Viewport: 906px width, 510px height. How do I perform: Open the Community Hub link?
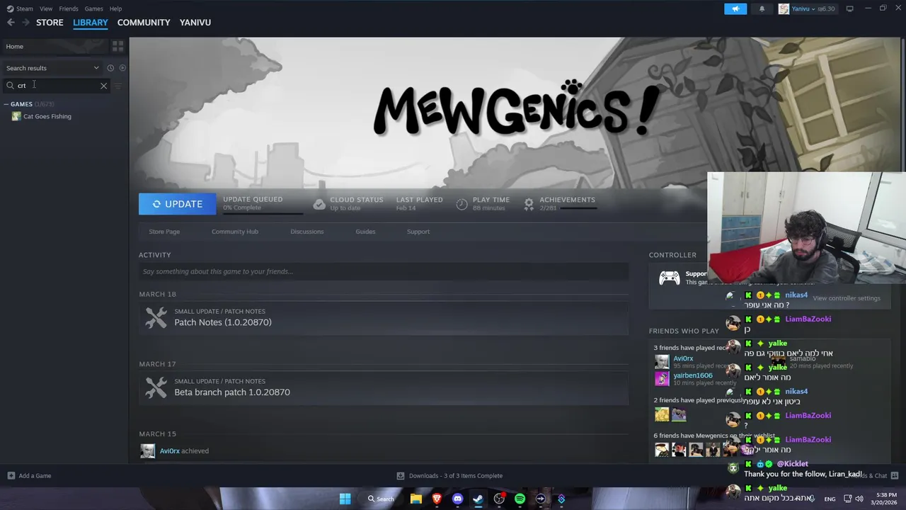(x=235, y=232)
